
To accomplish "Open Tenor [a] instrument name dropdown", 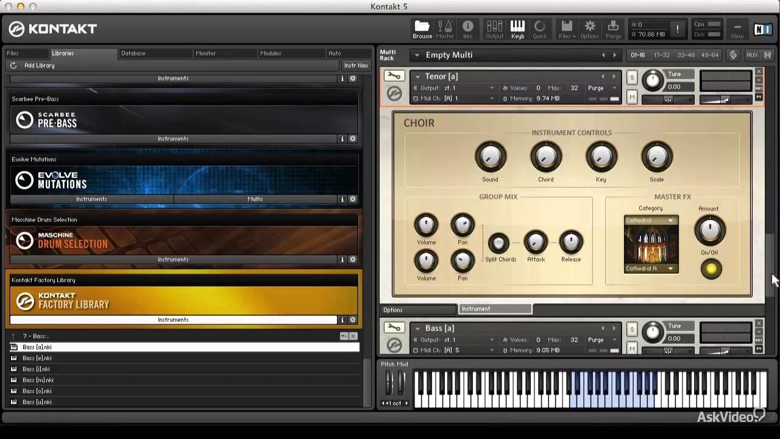I will 417,76.
